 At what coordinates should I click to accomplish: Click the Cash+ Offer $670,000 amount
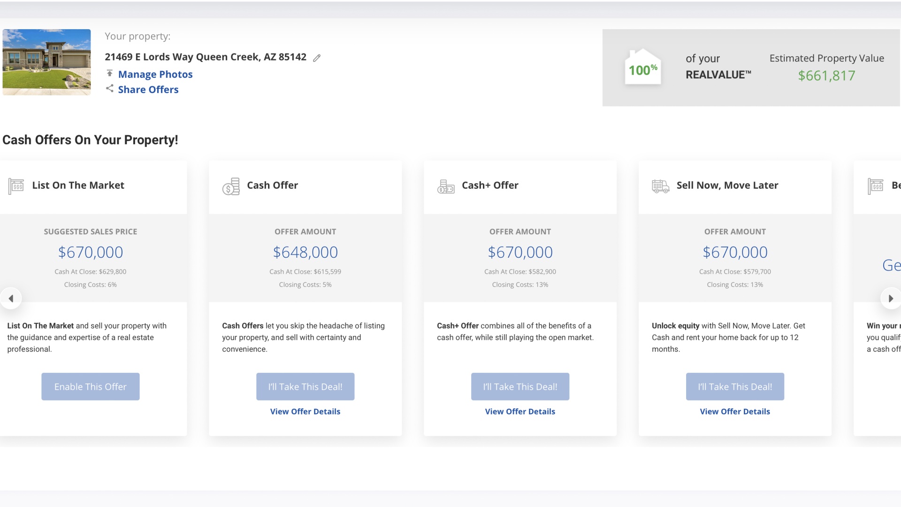520,252
